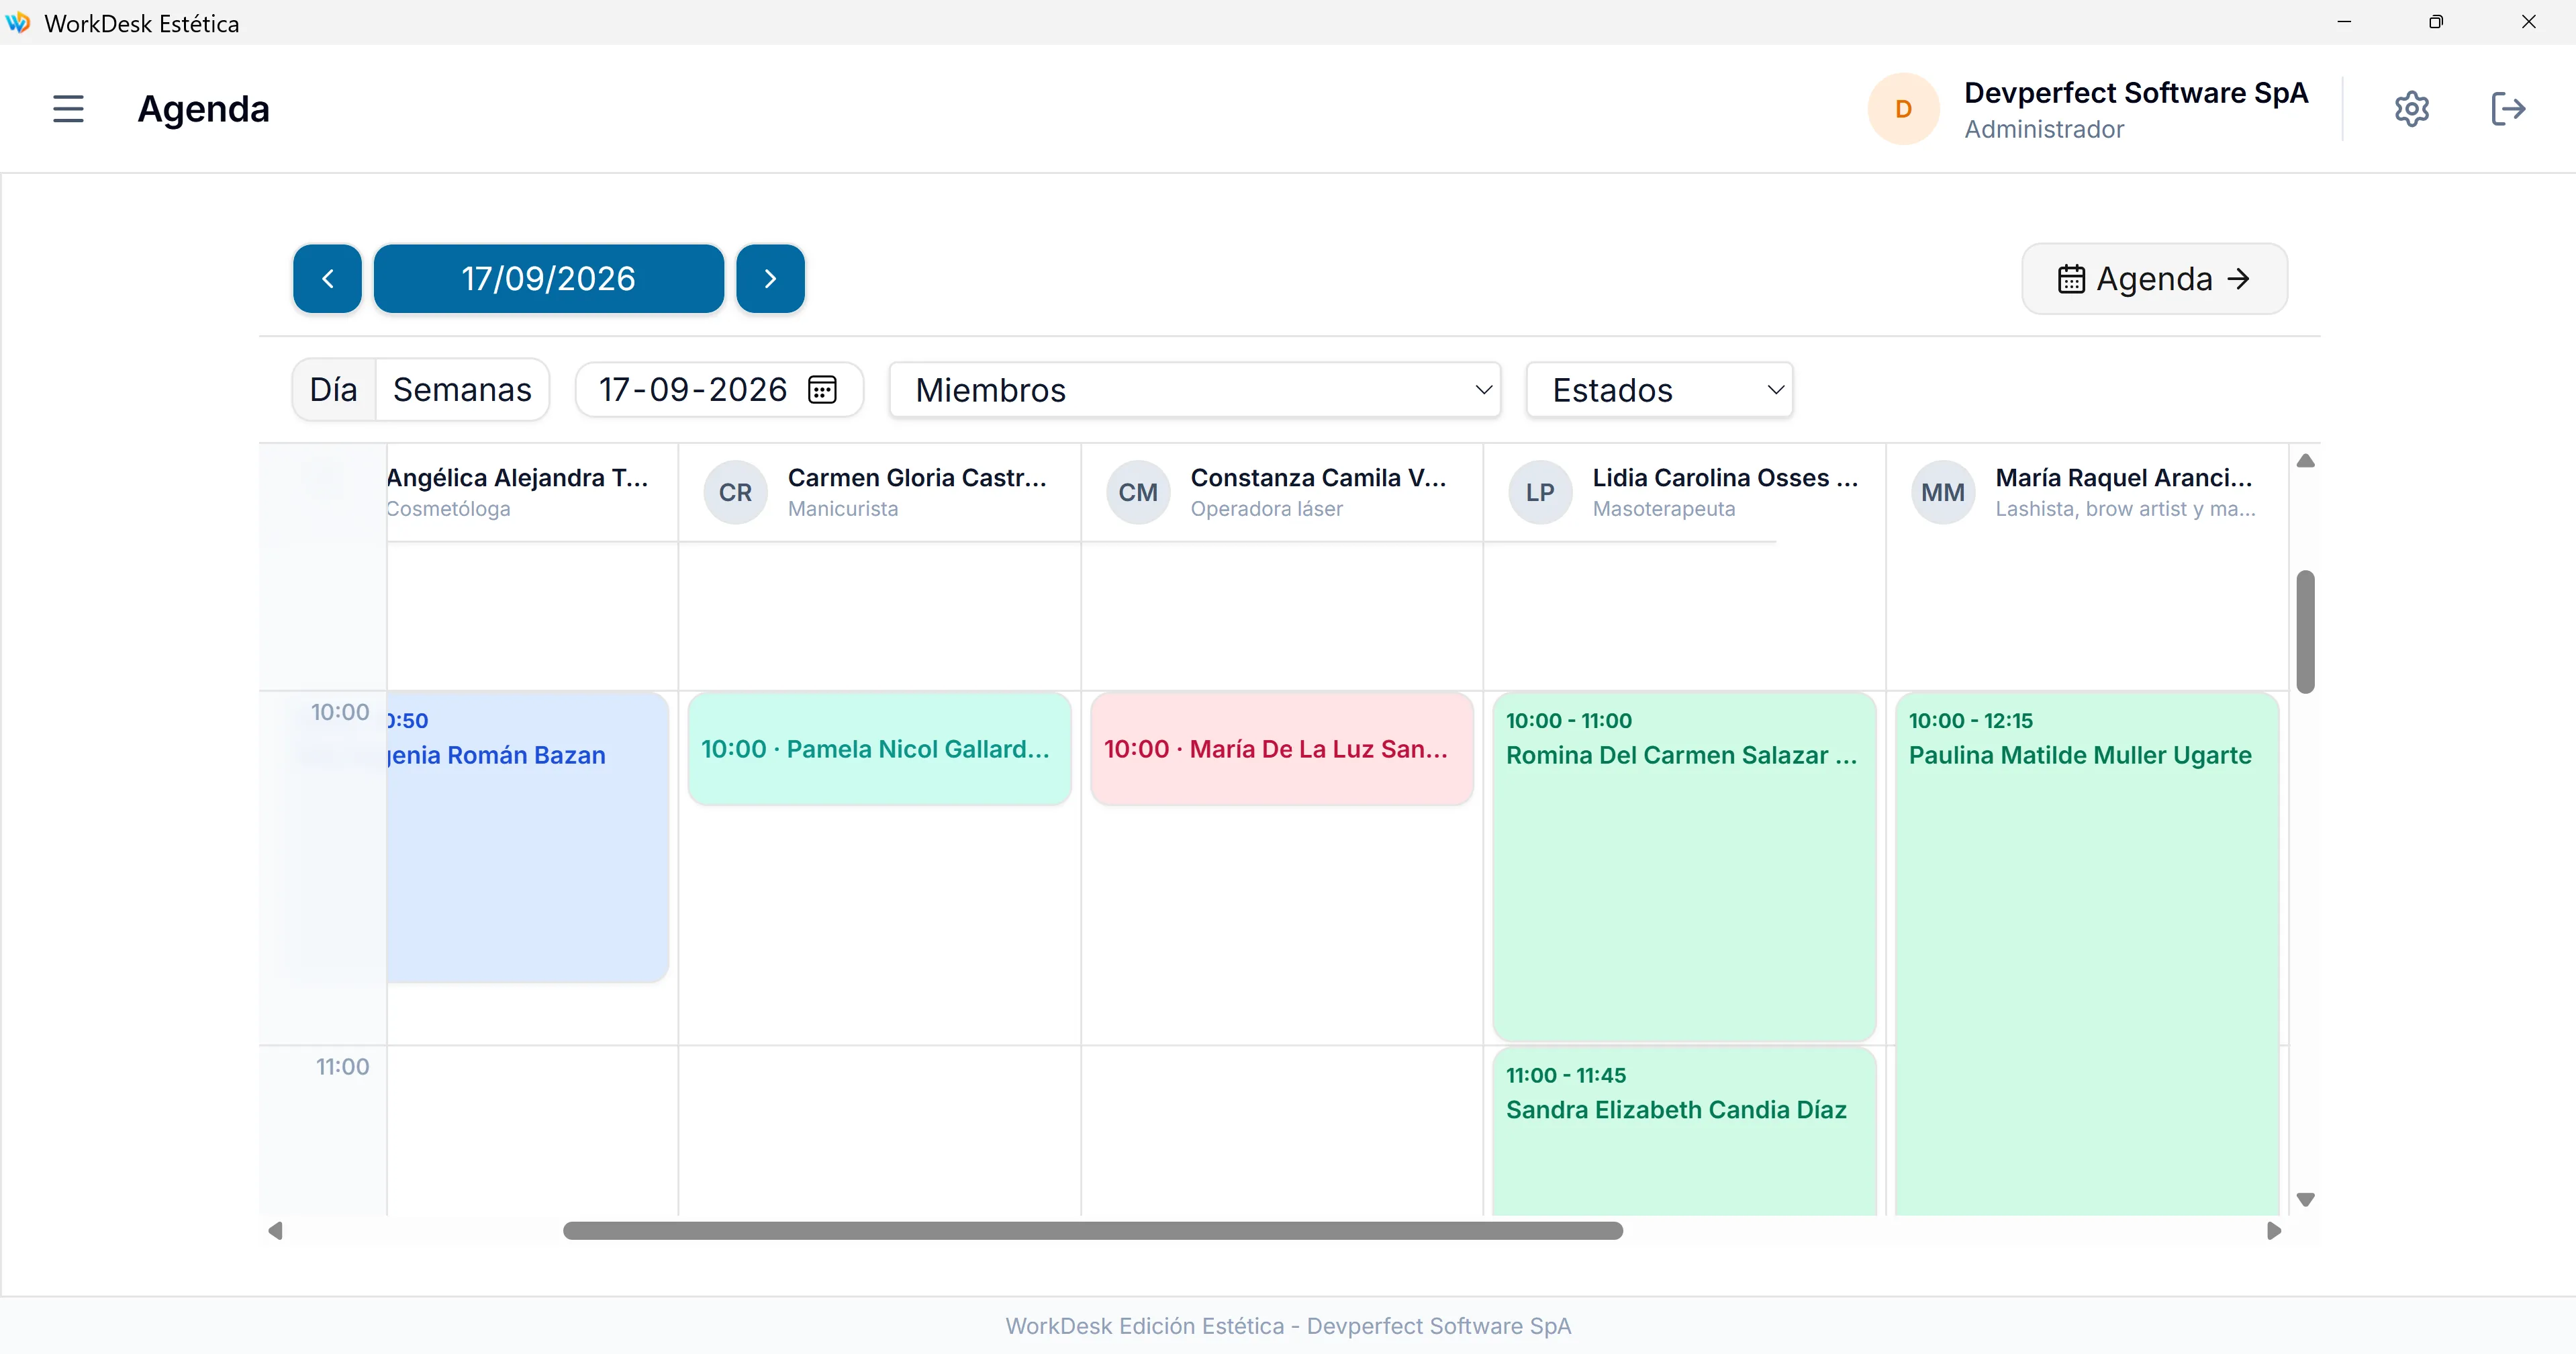Click the vertical scrollbar up arrow
2576x1354 pixels.
2305,460
